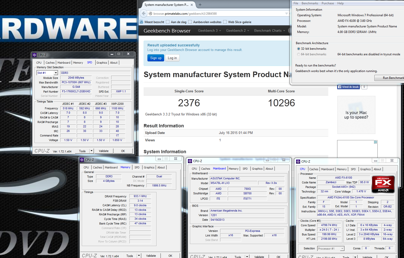Switch to Caches tab in CPU CPU-Z window
The height and width of the screenshot is (258, 404).
[314, 169]
